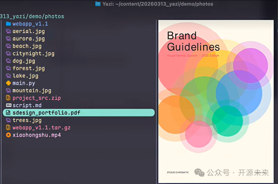Screen dimensions: 278x184
Task: Click the Python icon beside main.py
Action: pyautogui.click(x=8, y=83)
